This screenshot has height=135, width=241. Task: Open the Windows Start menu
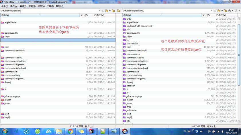coord(5,132)
